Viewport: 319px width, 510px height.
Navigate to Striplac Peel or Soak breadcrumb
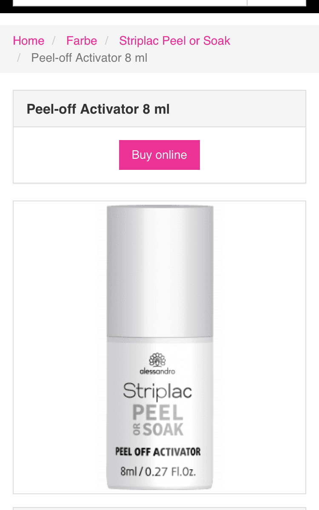[x=174, y=41]
